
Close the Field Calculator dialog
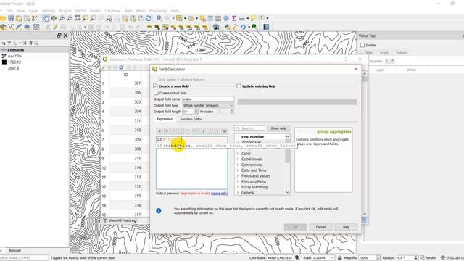tap(356, 69)
